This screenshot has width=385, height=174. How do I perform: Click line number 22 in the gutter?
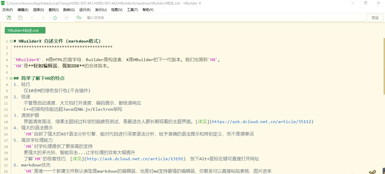(x=6, y=171)
